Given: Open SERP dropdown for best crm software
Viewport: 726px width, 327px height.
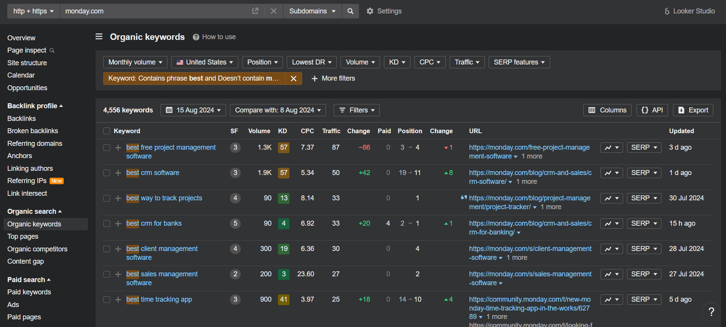Looking at the screenshot, I should [644, 173].
